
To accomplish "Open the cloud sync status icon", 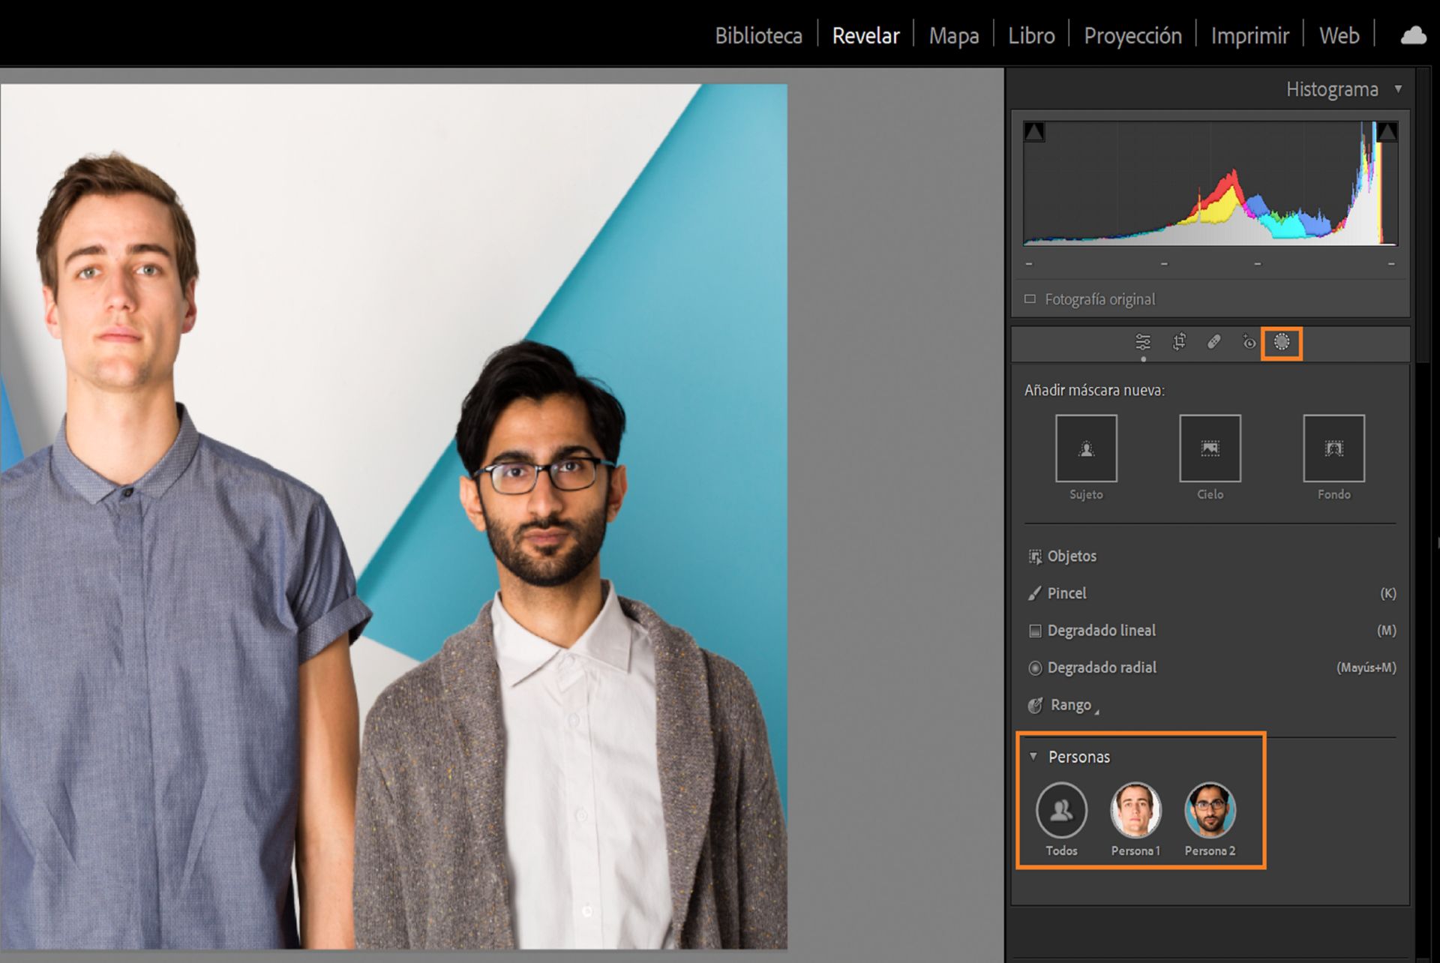I will pyautogui.click(x=1413, y=36).
